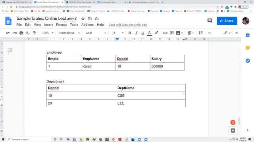This screenshot has width=254, height=142.
Task: Click the 500000 salary cell
Action: coord(167,67)
